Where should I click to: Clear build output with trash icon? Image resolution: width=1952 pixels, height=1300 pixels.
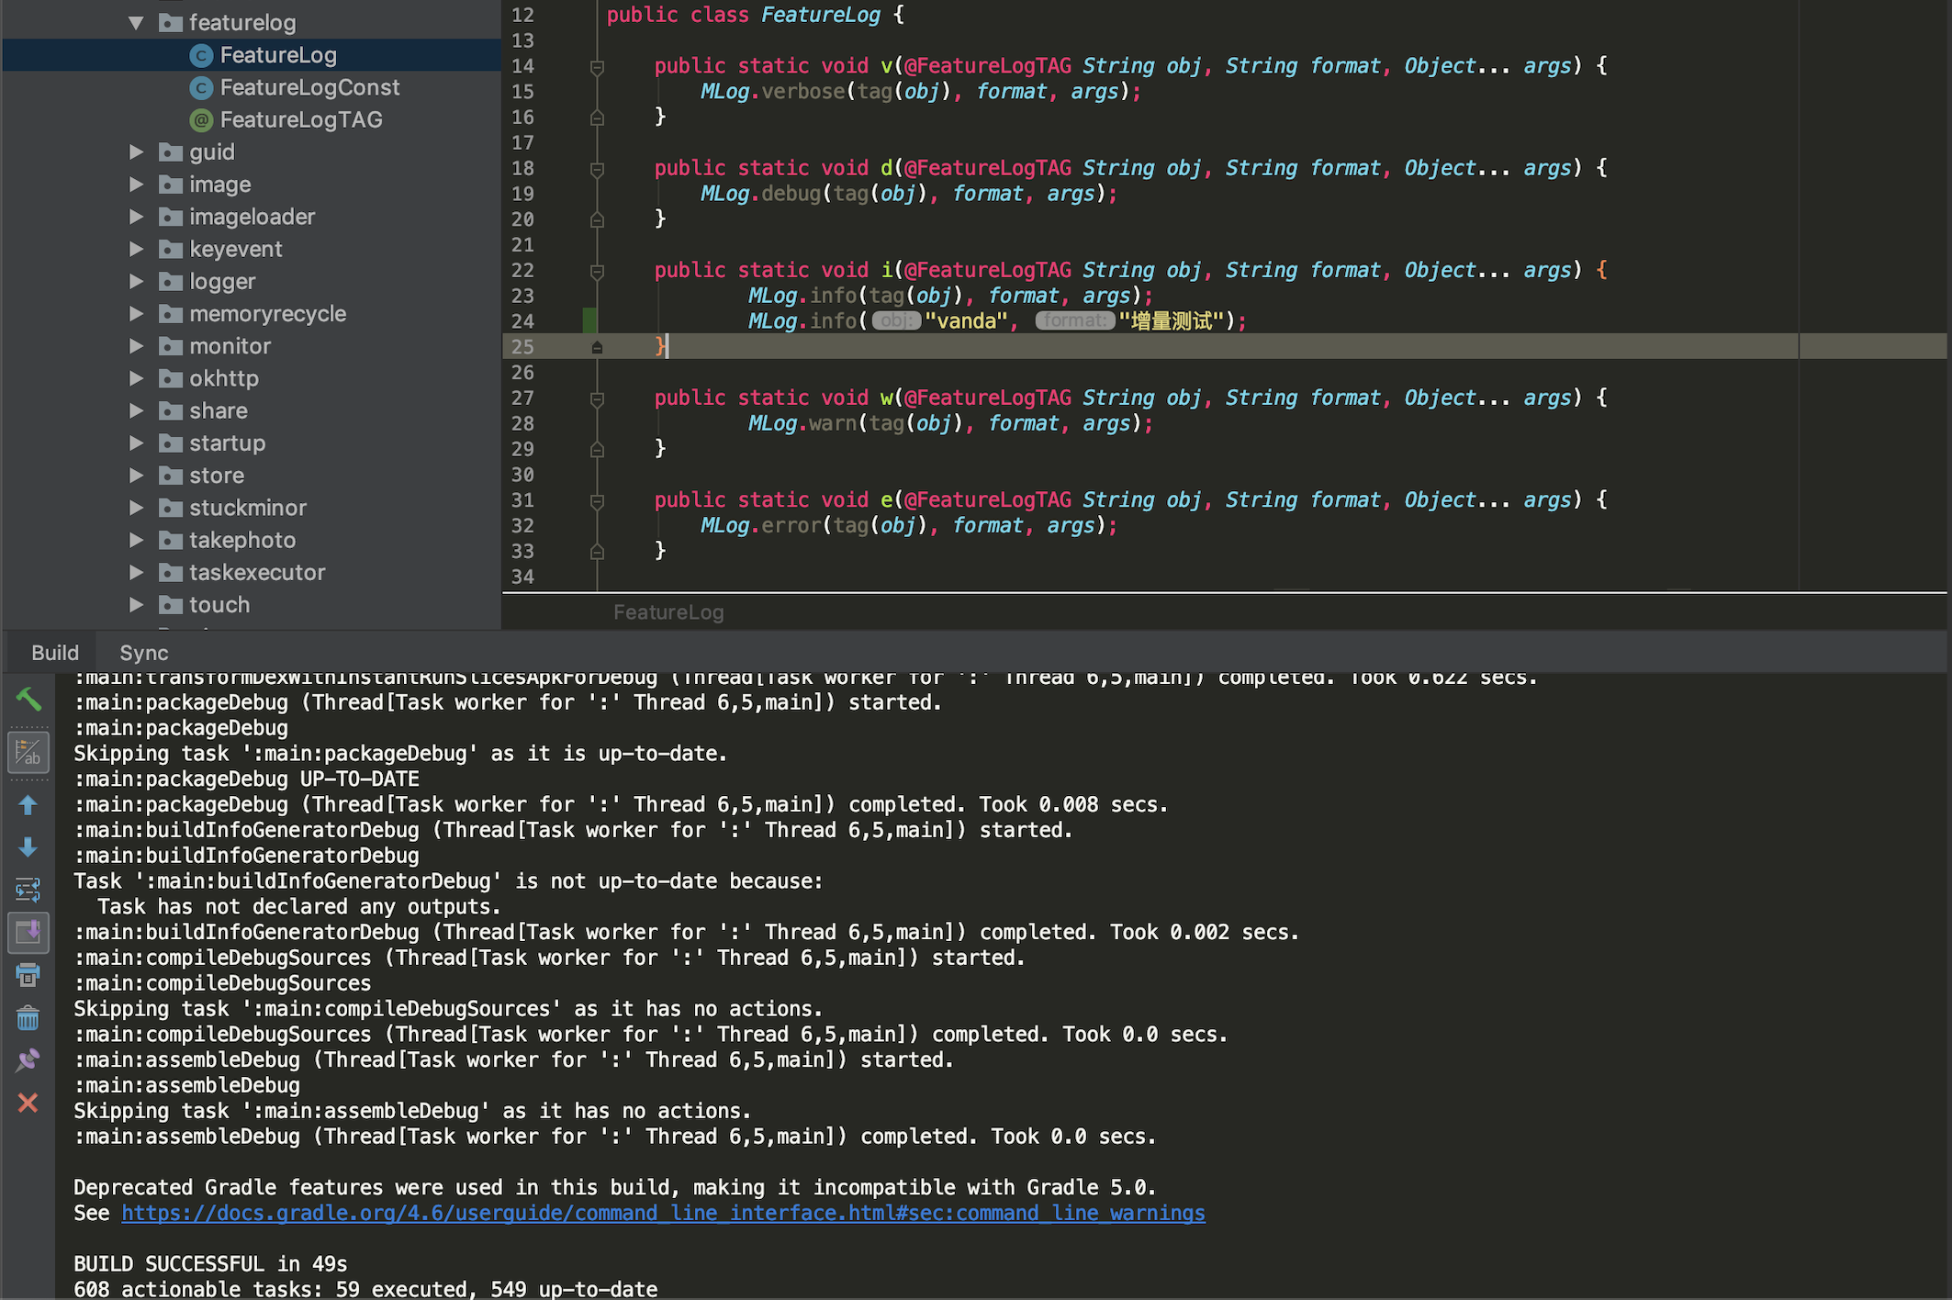[x=28, y=1017]
